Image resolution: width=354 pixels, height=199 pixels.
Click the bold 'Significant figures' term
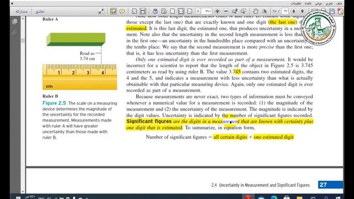(x=149, y=122)
